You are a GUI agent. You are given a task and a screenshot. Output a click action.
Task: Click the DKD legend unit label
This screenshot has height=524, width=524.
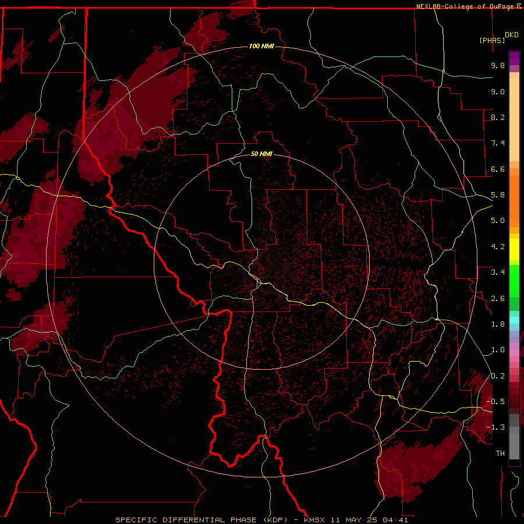point(512,35)
